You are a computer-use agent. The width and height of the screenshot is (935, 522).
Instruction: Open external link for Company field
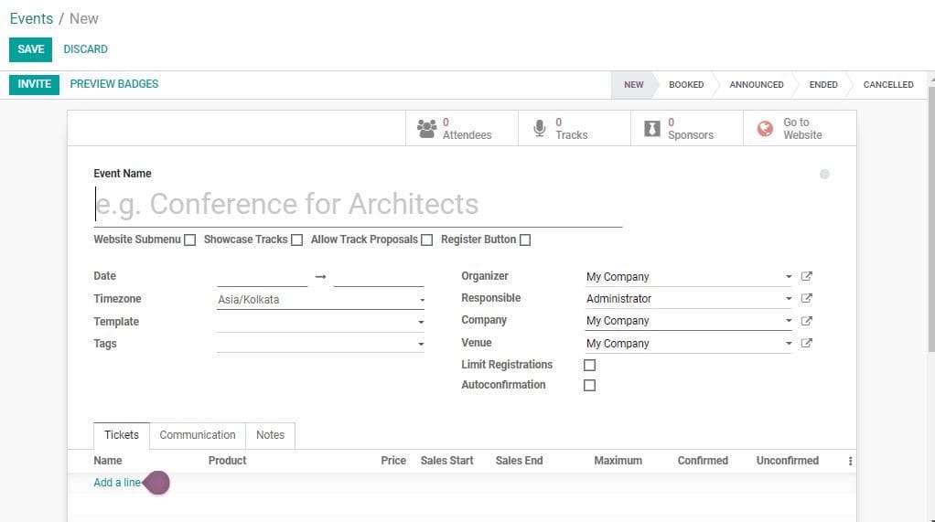pos(806,321)
